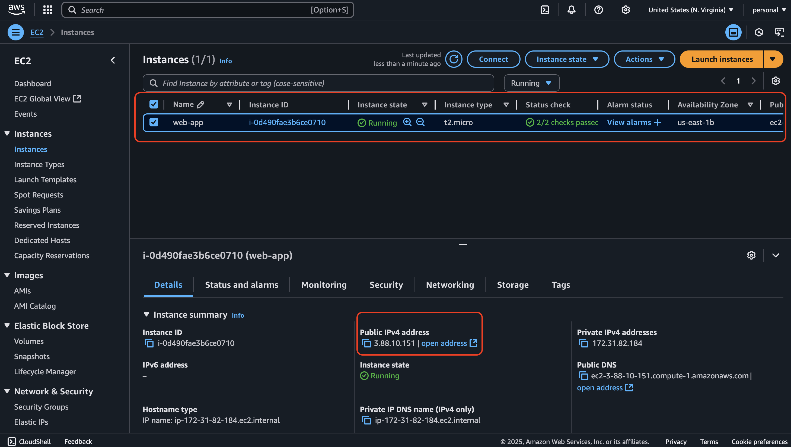Click the Connect button
Screen dimensions: 791x447
[493, 59]
